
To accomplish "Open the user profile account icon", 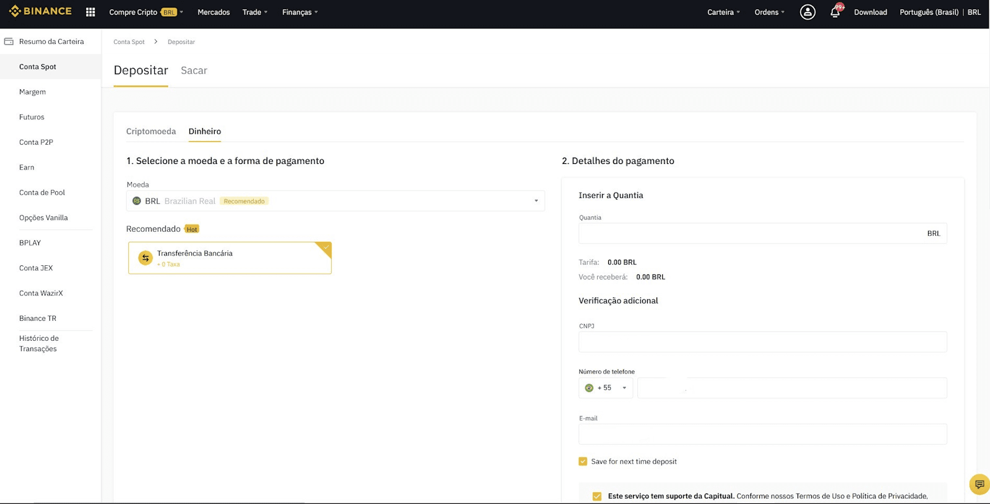I will (807, 12).
